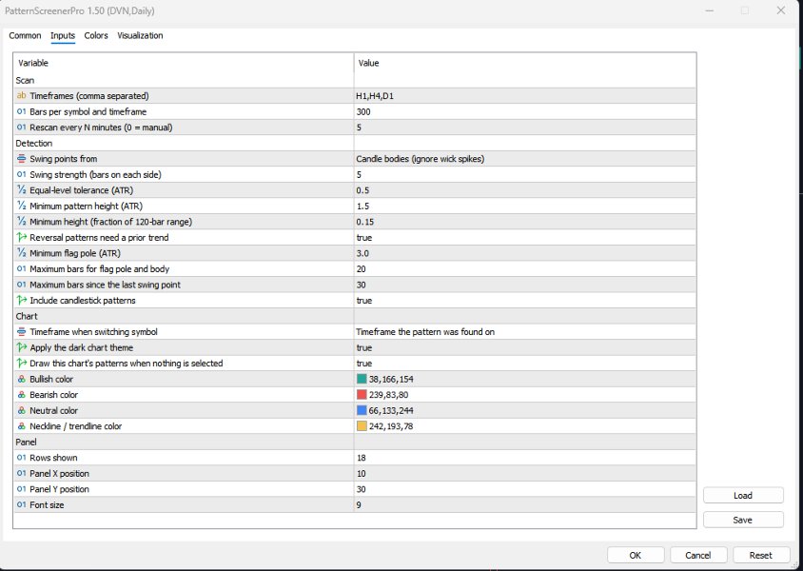
Task: Click the fraction icon beside Minimum height (fraction of 120-bar range)
Action: point(21,222)
